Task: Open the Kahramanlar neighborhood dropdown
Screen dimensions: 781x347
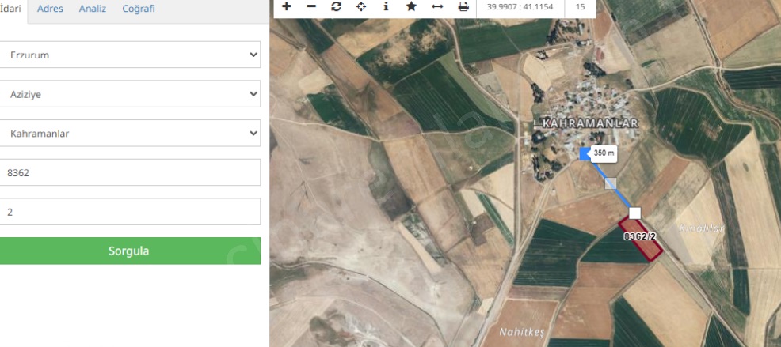Action: (x=130, y=134)
